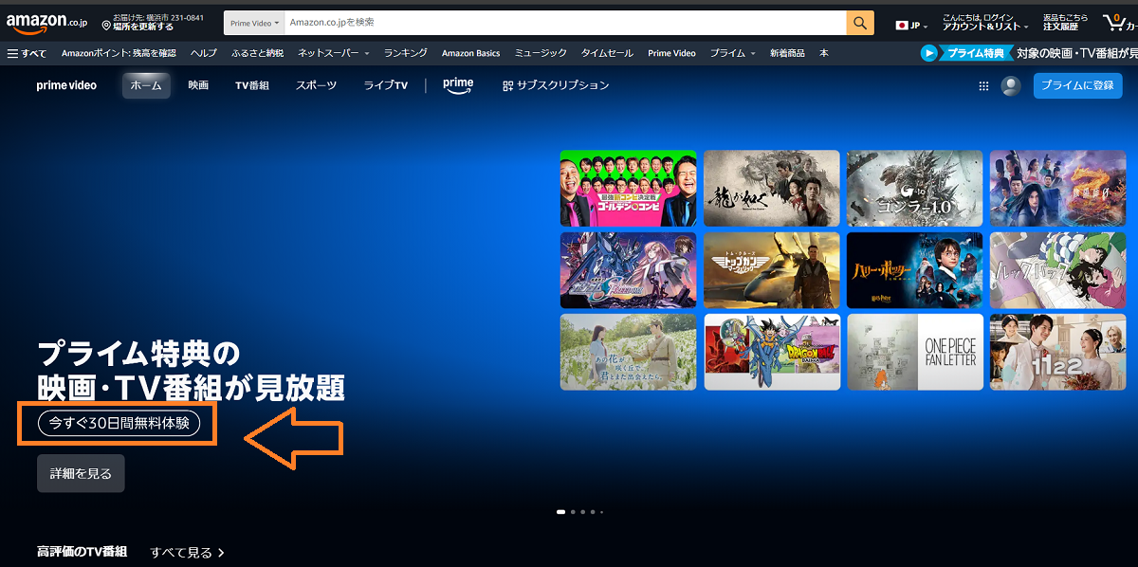Click the prime logo in video nav
Viewport: 1138px width, 567px height.
pos(458,85)
